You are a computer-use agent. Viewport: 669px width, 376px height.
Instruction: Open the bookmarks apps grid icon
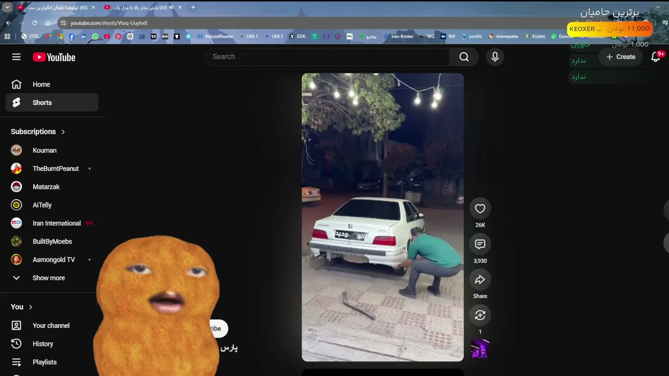coord(7,37)
